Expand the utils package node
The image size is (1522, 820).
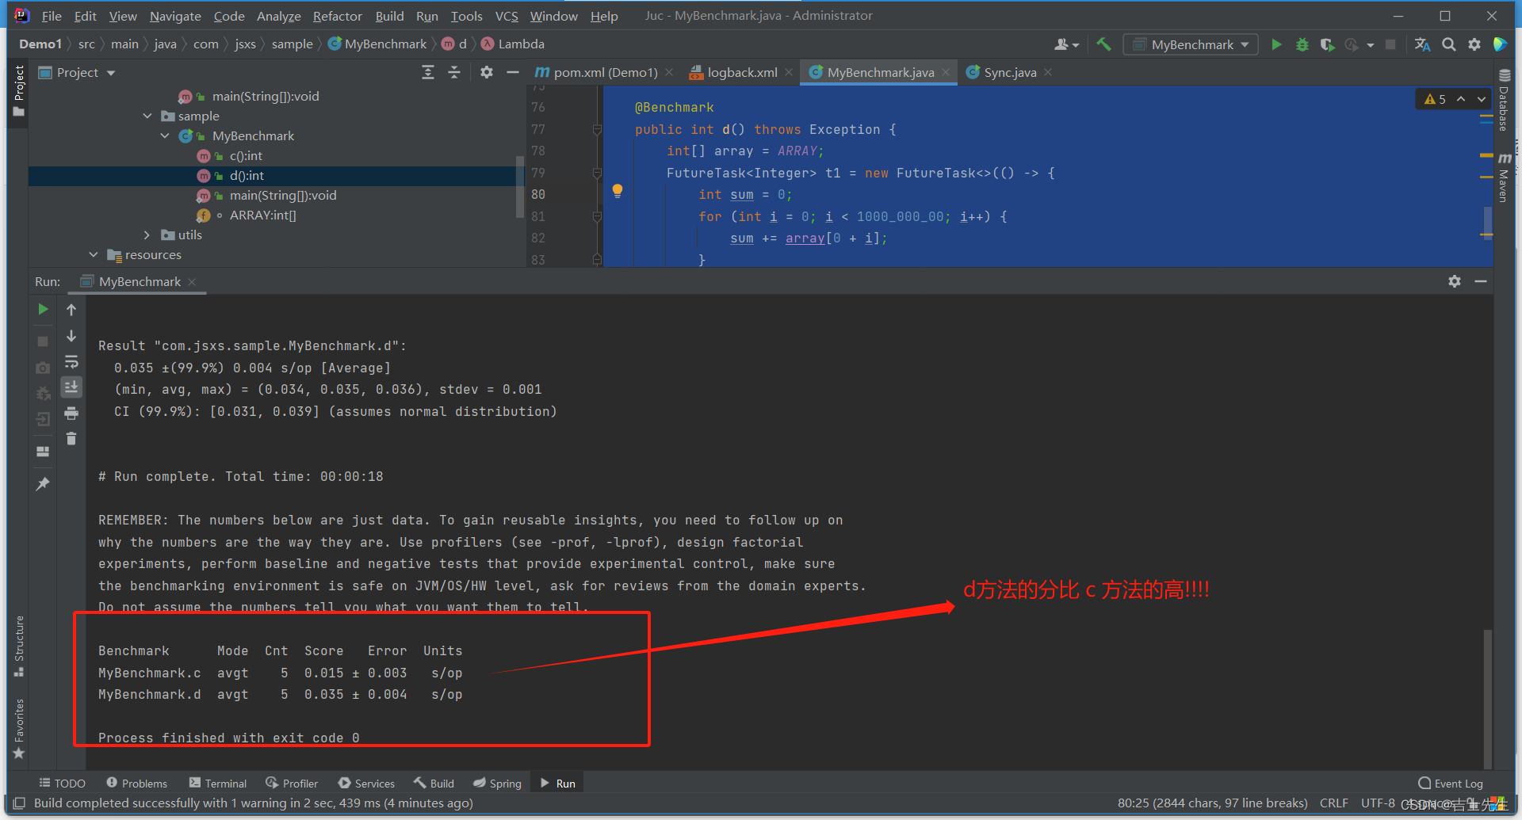tap(147, 235)
